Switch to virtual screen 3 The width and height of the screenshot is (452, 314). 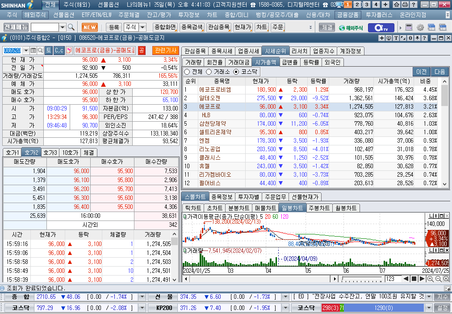click(x=367, y=4)
